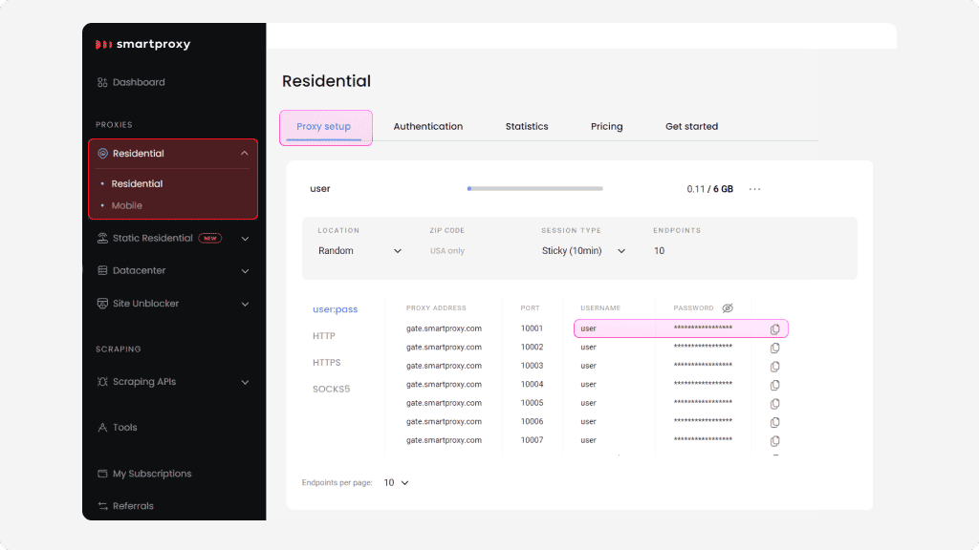
Task: Click the data usage progress bar
Action: click(x=534, y=189)
